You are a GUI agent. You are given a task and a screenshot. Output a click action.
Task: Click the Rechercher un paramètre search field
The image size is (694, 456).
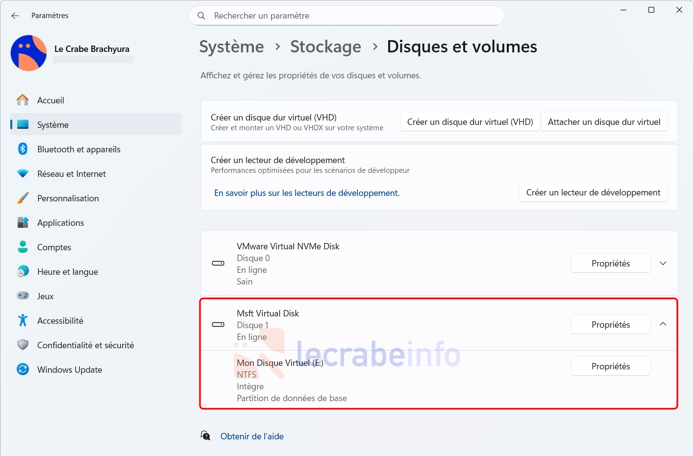347,16
